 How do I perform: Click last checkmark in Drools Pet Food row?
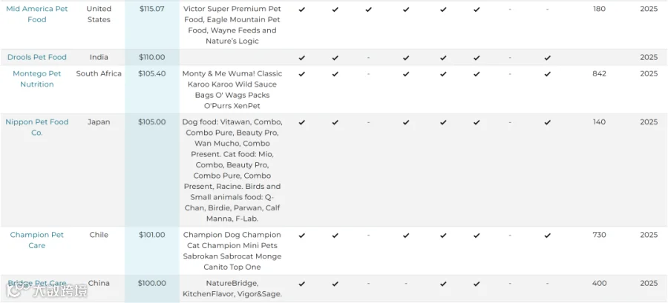[x=548, y=58]
